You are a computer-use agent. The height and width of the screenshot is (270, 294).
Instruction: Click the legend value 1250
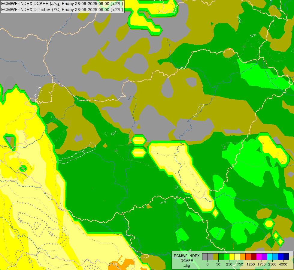(251, 264)
